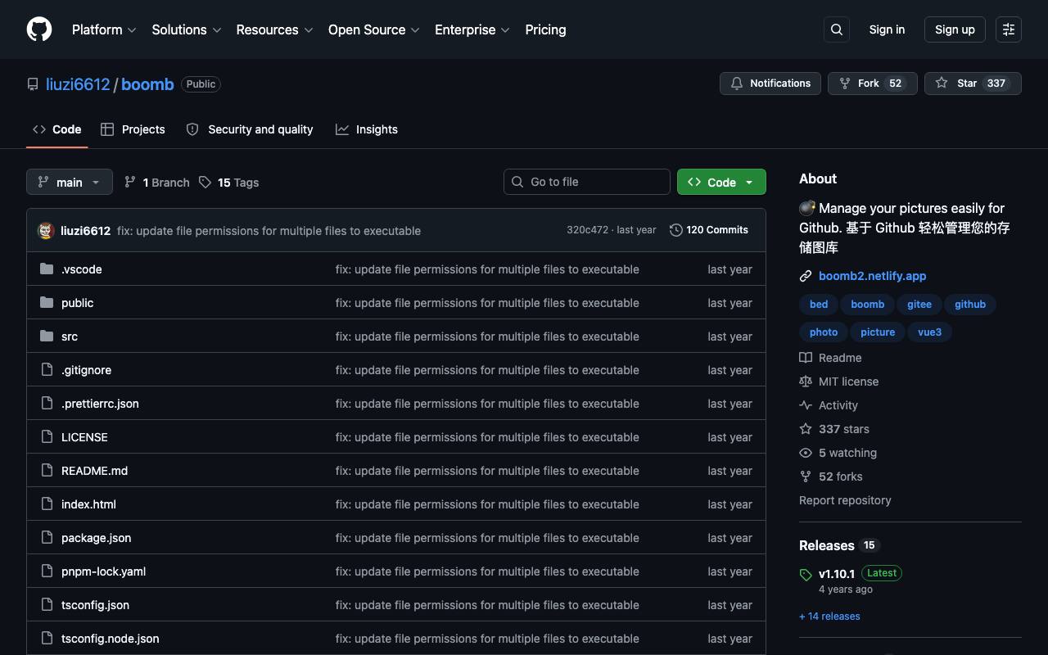Click the Sign up button
This screenshot has height=655, width=1048.
point(955,29)
